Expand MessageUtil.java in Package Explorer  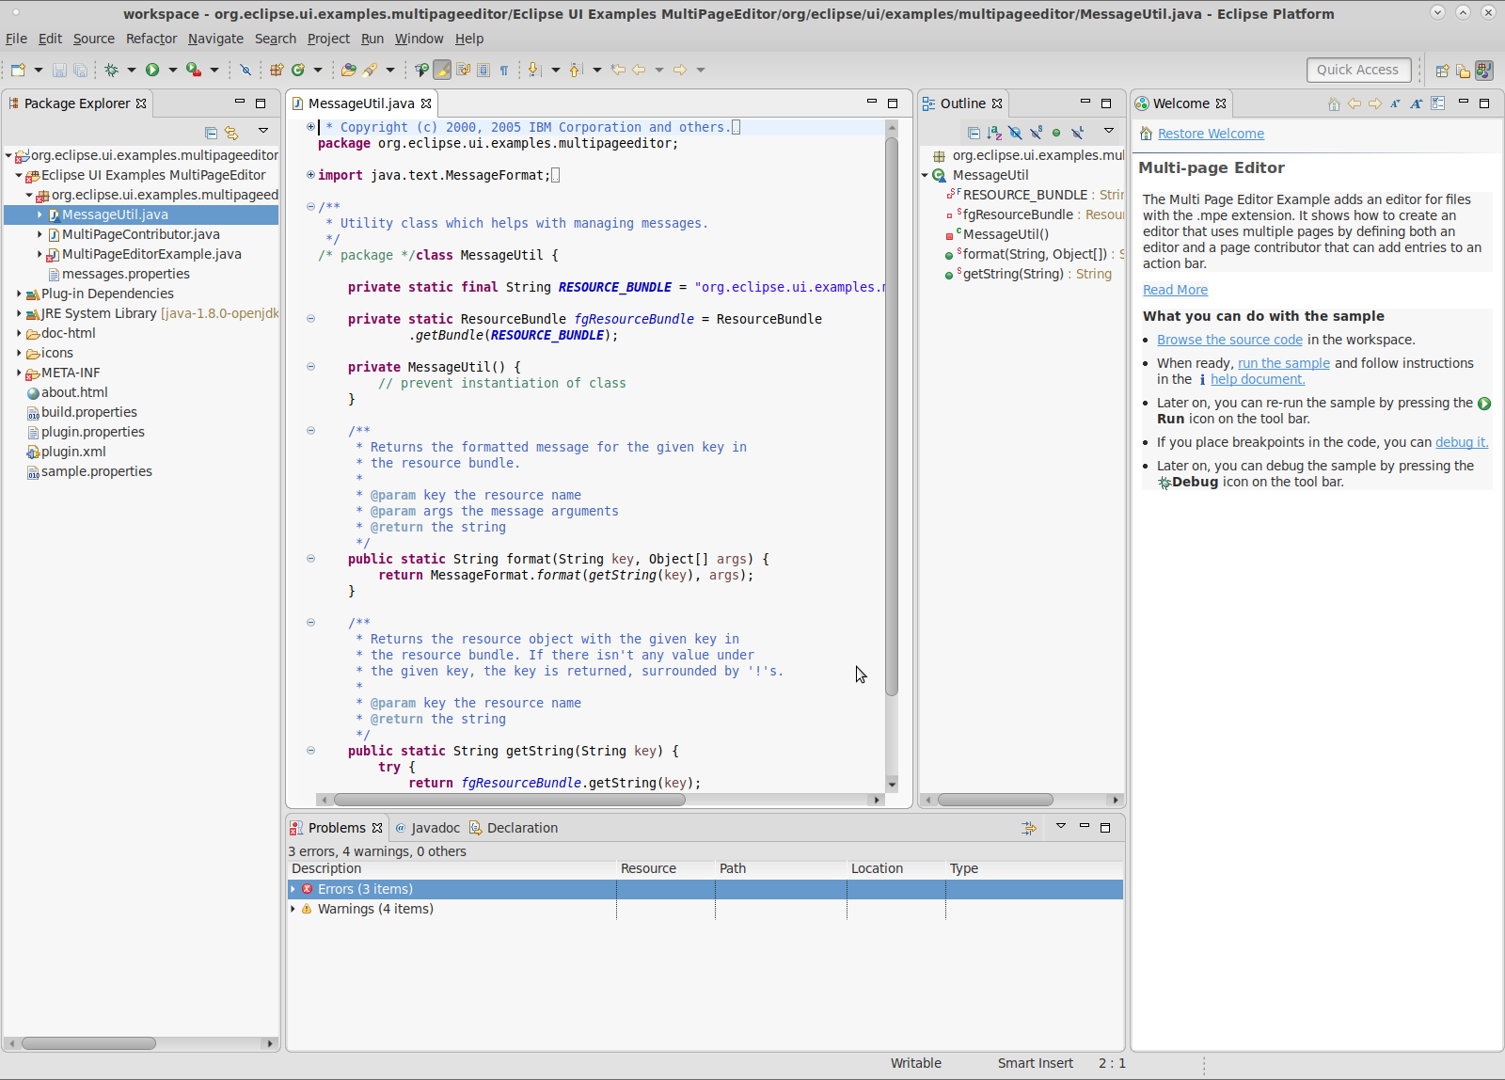[40, 214]
